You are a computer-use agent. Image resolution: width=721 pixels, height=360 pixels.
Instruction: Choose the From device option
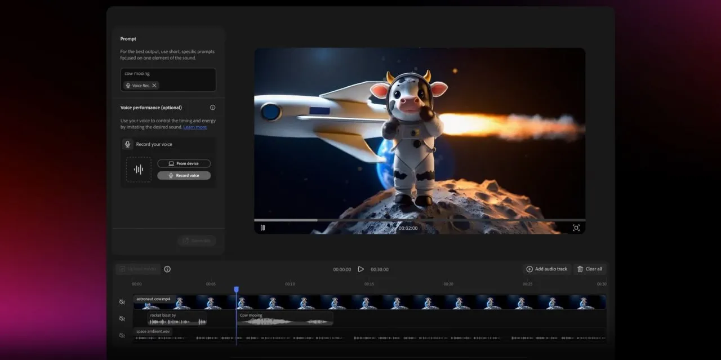pos(184,163)
